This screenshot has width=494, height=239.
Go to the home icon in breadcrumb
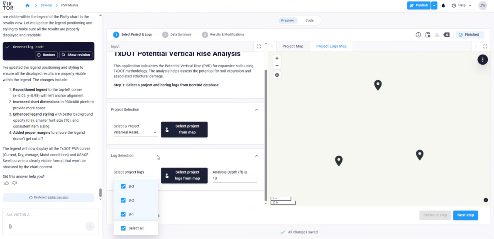27,5
